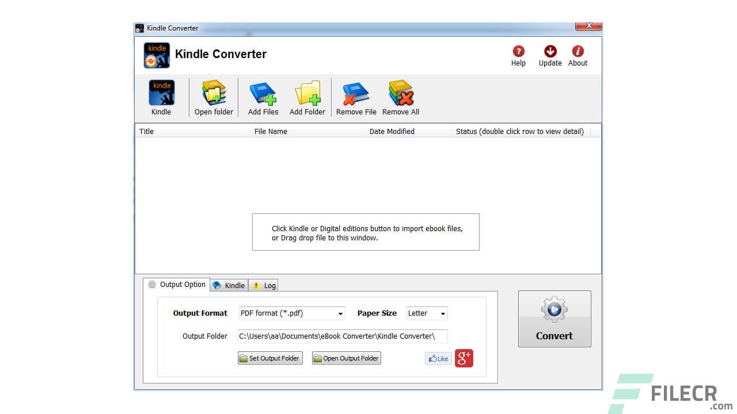Click the Google+ share icon

pyautogui.click(x=464, y=358)
